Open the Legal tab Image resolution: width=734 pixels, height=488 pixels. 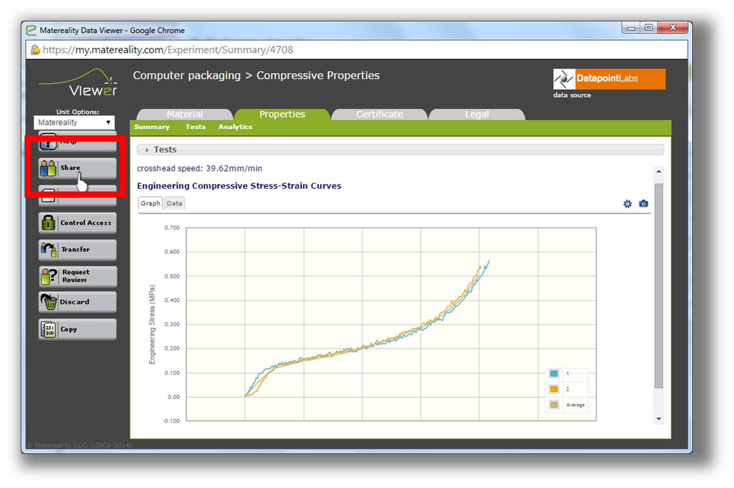click(477, 114)
